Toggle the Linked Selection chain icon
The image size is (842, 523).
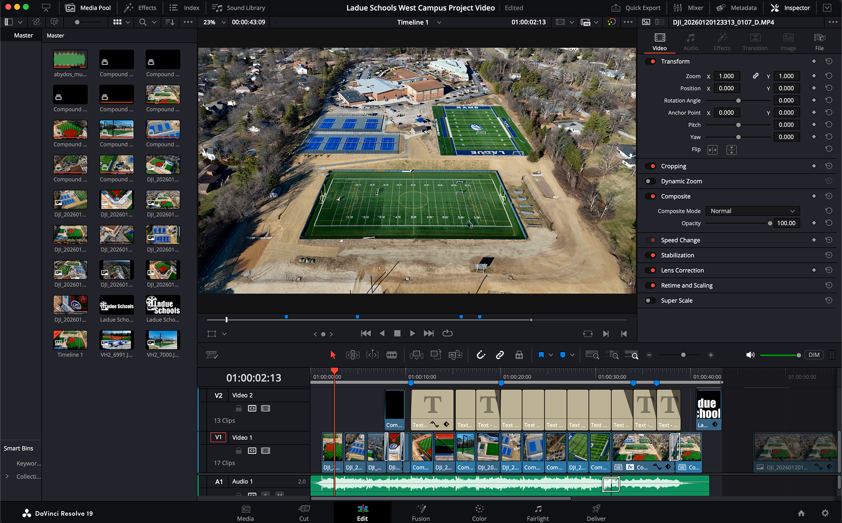tap(499, 355)
